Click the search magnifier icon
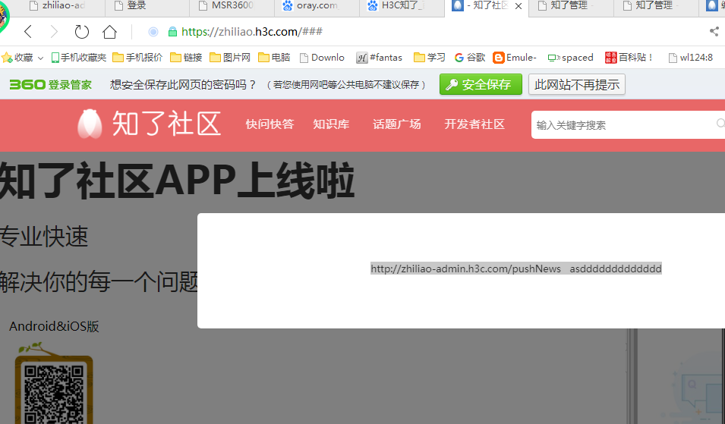The width and height of the screenshot is (725, 424). (x=720, y=124)
